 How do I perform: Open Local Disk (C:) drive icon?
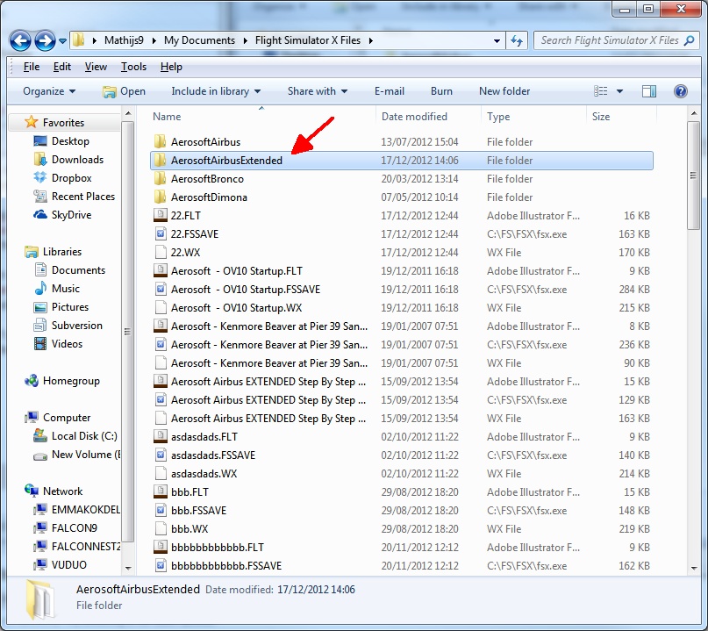click(40, 436)
